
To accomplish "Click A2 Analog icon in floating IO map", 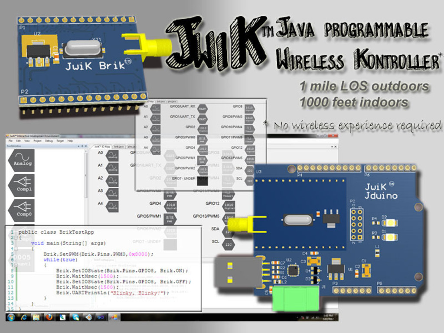I will (x=156, y=129).
